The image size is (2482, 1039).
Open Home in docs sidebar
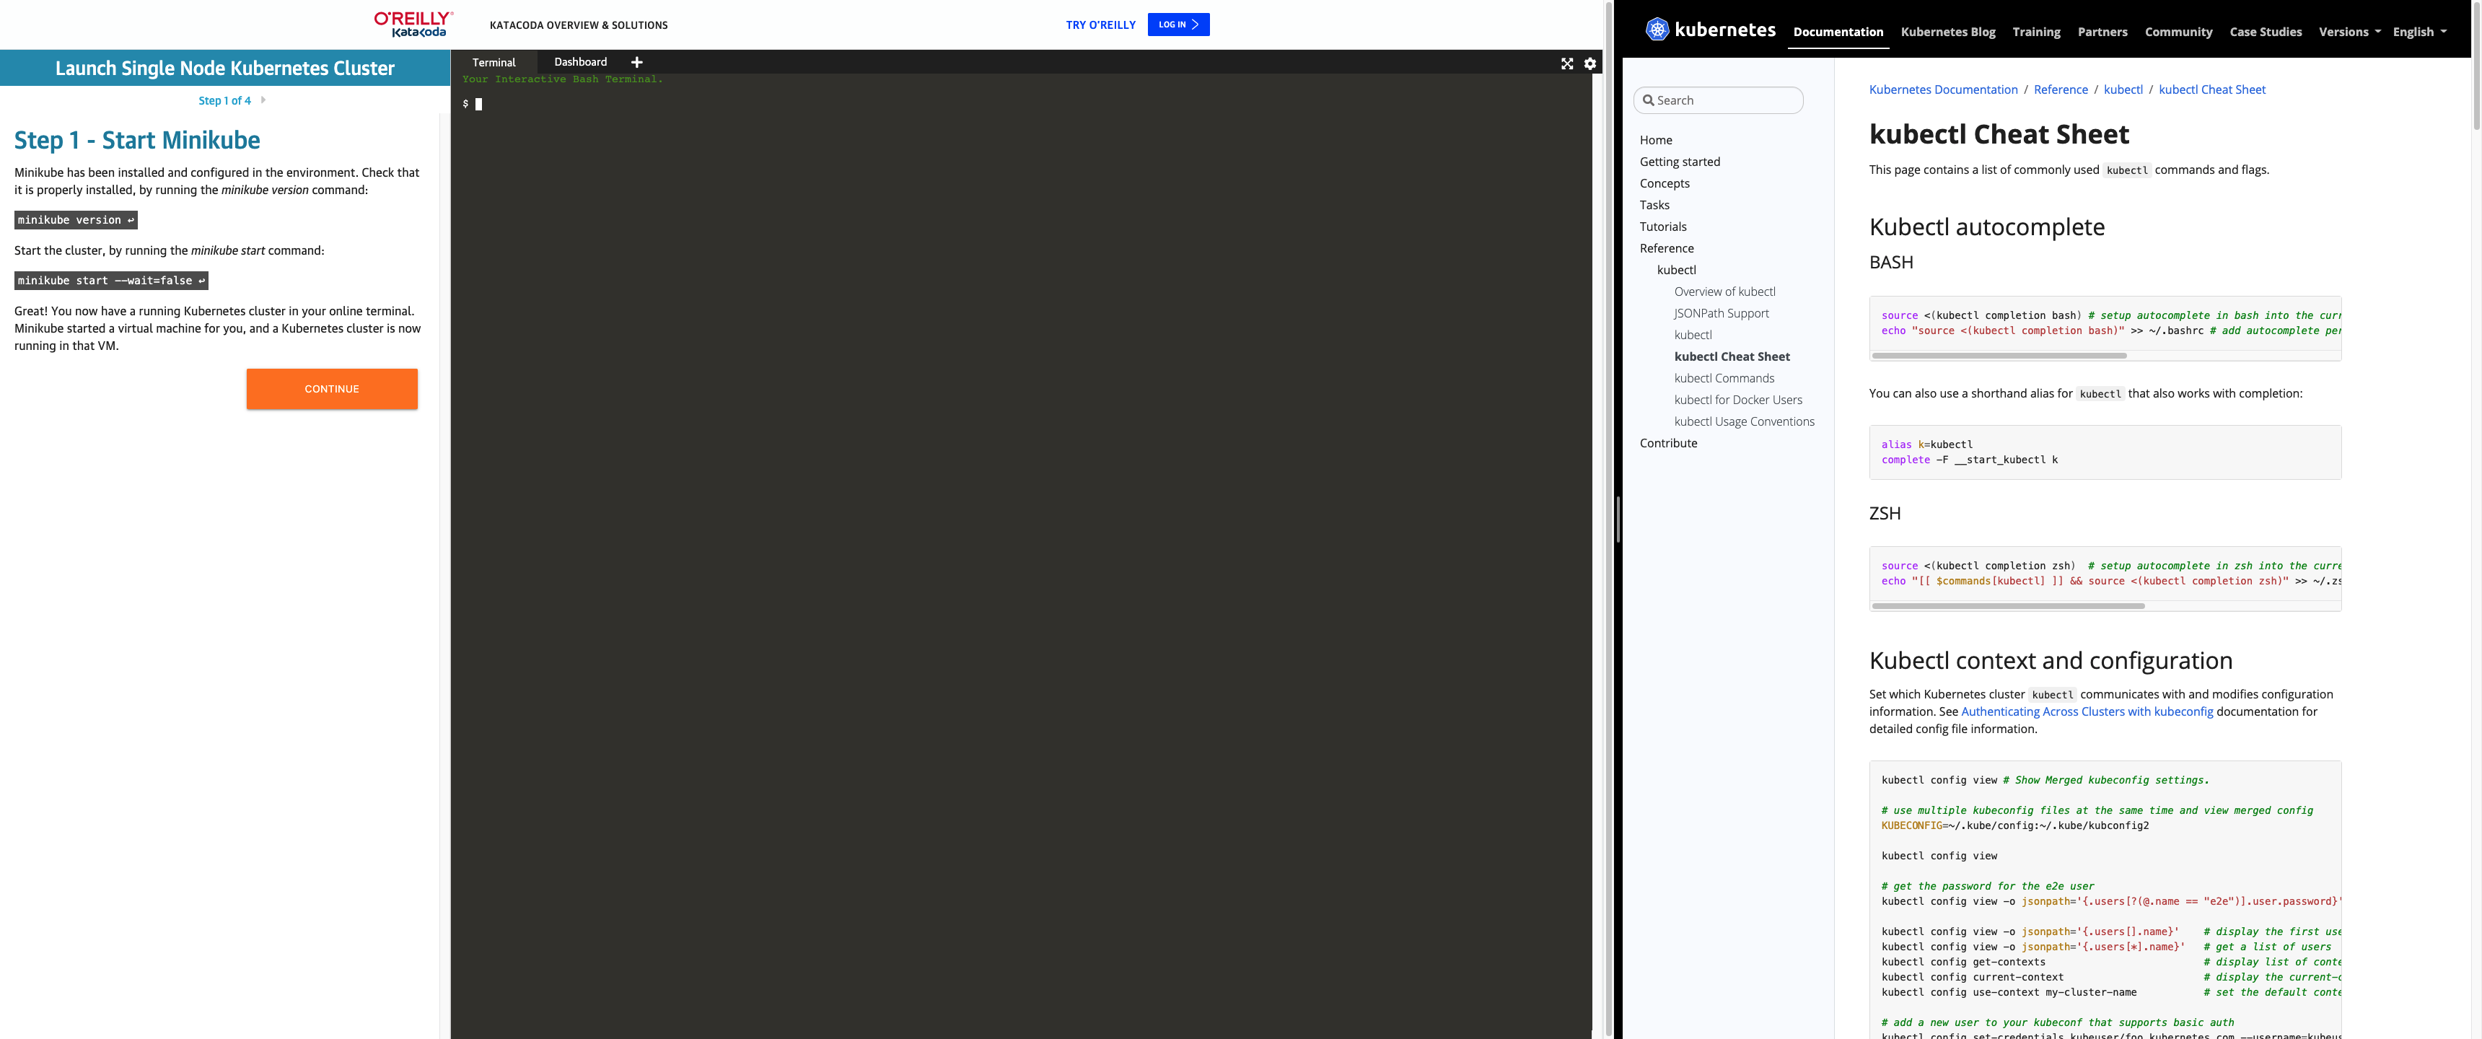[1655, 140]
